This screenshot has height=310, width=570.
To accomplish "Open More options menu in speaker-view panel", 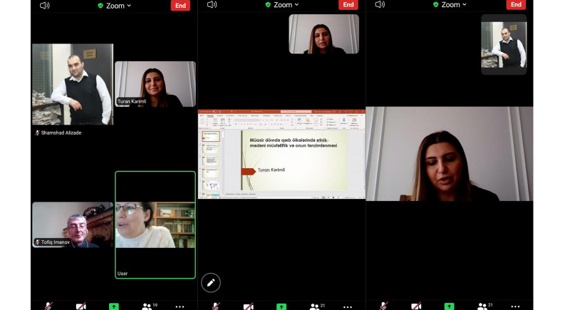I will click(x=515, y=306).
